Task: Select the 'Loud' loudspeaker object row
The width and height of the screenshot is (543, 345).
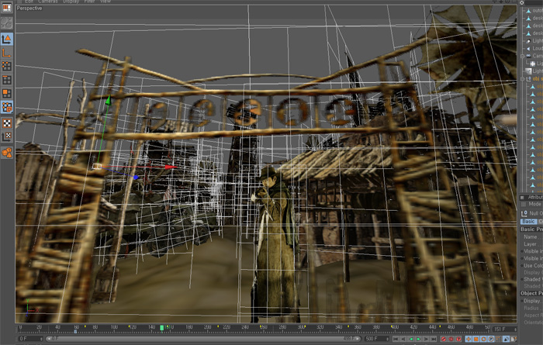Action: point(533,48)
